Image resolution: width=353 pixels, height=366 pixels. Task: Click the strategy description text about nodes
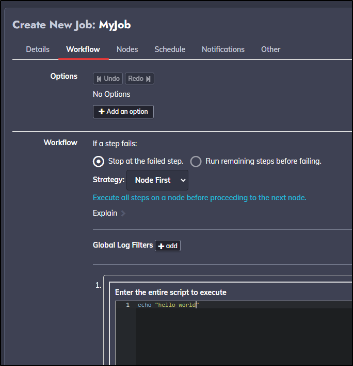199,198
